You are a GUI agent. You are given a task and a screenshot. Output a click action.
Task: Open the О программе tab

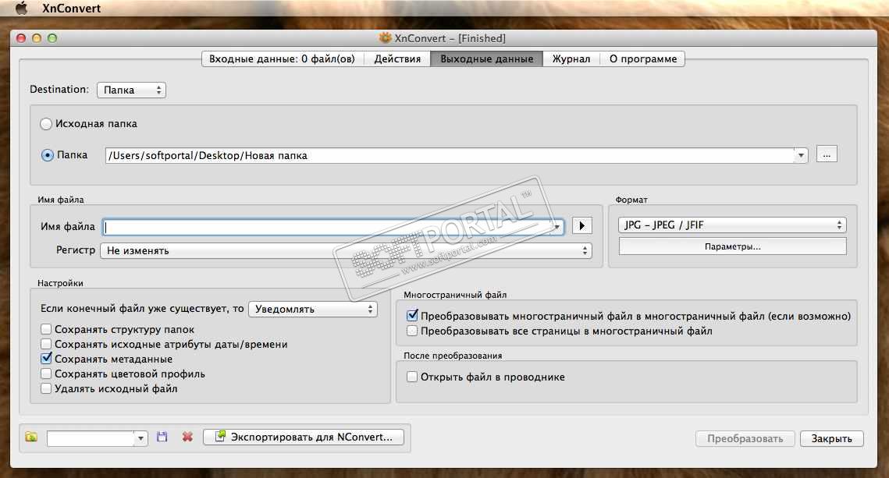click(x=643, y=59)
